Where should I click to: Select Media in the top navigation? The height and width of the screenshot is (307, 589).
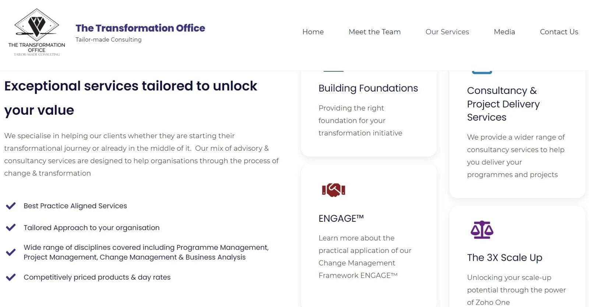[x=504, y=32]
